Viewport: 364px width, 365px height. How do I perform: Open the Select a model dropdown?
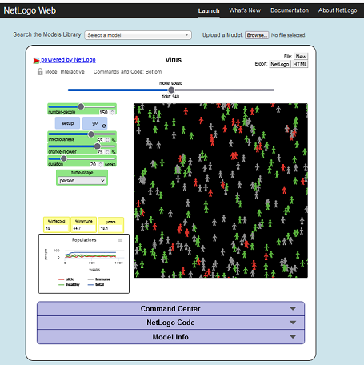point(138,35)
